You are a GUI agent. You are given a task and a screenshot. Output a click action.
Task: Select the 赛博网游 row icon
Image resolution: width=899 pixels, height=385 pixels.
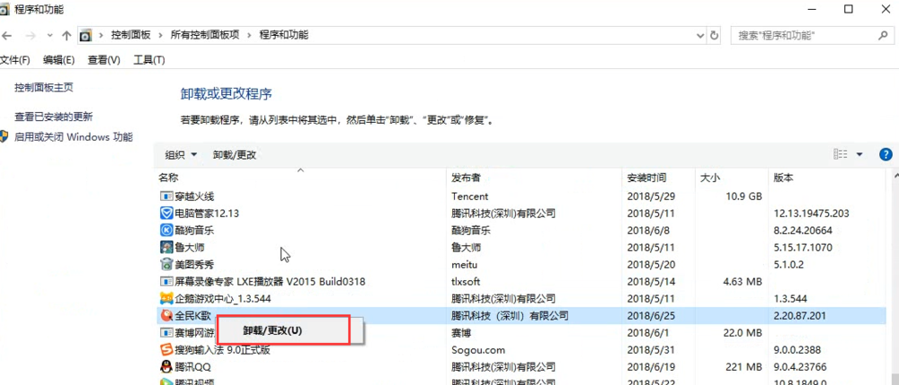click(x=166, y=332)
